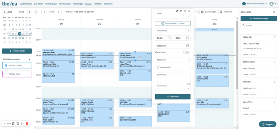Go to previous month in mini calendar
Viewport: 279px width, 129px height.
(x=4, y=12)
